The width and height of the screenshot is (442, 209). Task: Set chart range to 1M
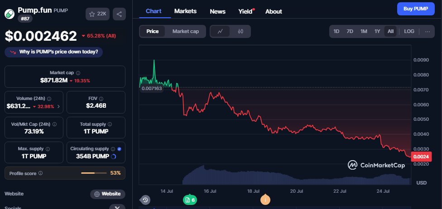[x=364, y=31]
